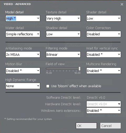Image resolution: width=126 pixels, height=133 pixels.
Task: Expand the Texture detail dropdown arrow
Action: [78, 18]
